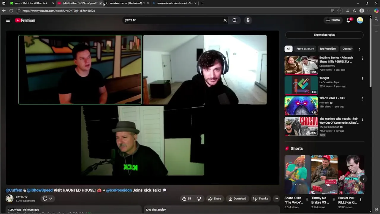
Task: Dislike the video with thumbs down
Action: (x=199, y=199)
